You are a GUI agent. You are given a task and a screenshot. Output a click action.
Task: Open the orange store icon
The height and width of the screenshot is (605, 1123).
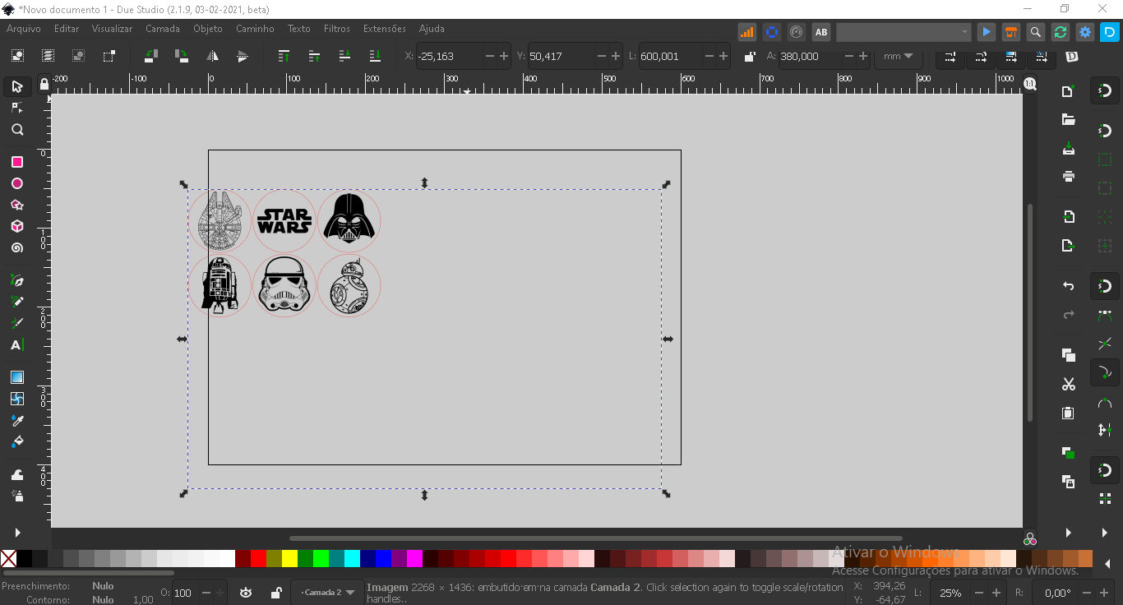(1011, 32)
